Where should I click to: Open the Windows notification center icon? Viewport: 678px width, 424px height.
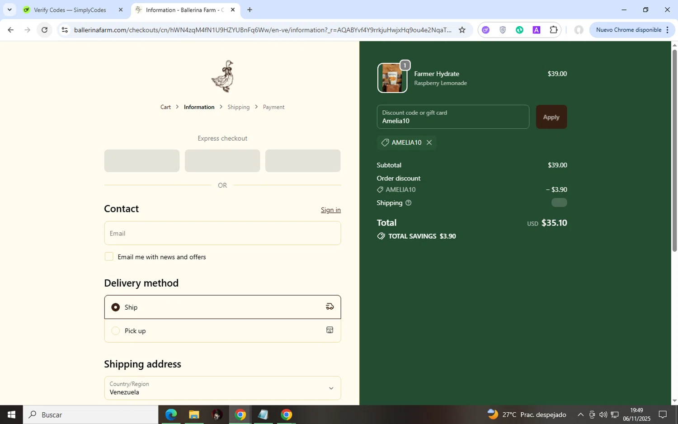pyautogui.click(x=663, y=415)
